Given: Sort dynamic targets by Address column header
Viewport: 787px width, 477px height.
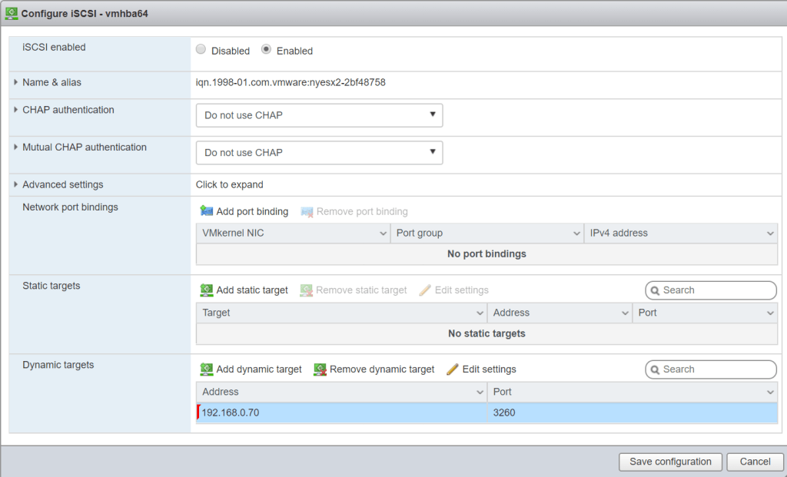Looking at the screenshot, I should (338, 392).
